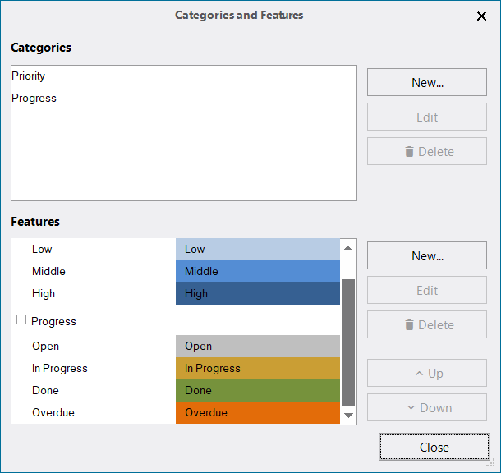The height and width of the screenshot is (473, 501).
Task: Close the Categories and Features dialog via X
Action: (x=481, y=16)
